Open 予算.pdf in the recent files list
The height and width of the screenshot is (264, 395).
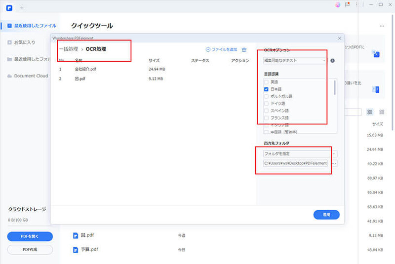(x=89, y=249)
